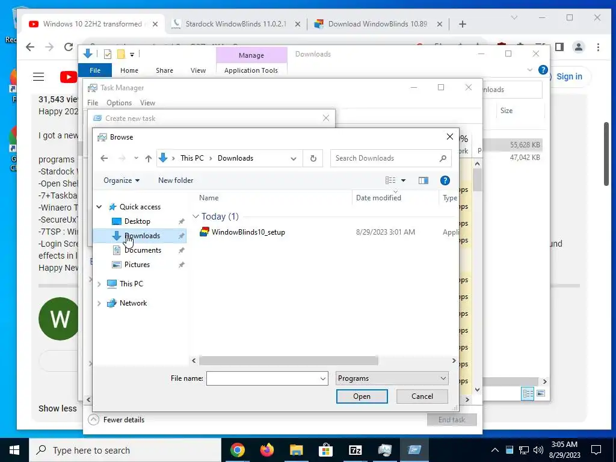Open the Home ribbon tab in Explorer
This screenshot has width=616, height=462.
click(x=129, y=70)
